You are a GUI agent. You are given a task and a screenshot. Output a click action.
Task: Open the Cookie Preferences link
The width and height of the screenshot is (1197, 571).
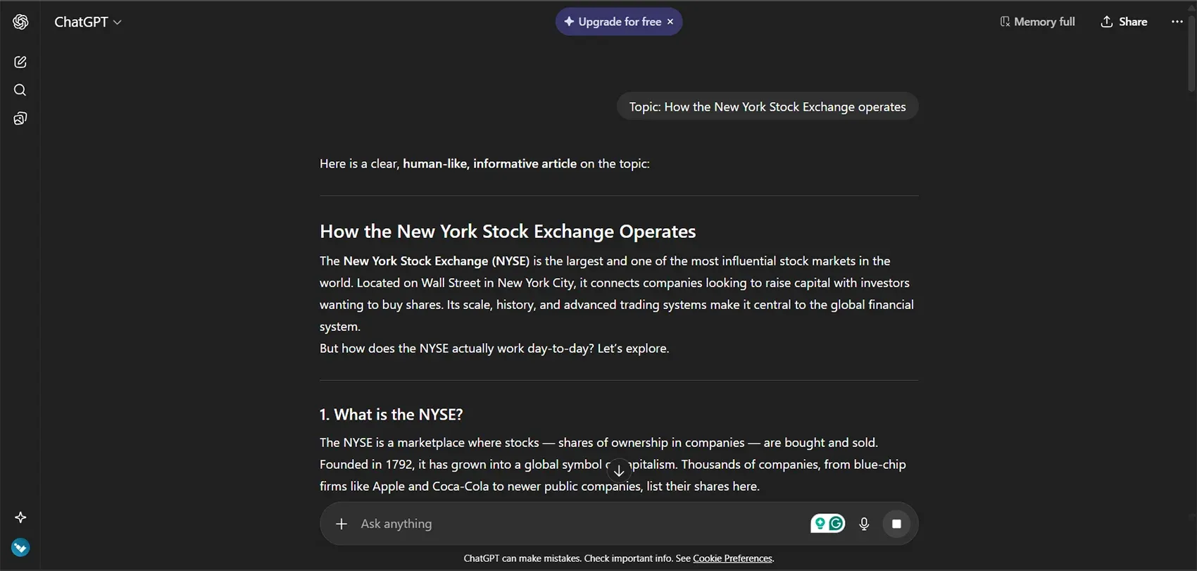tap(732, 558)
